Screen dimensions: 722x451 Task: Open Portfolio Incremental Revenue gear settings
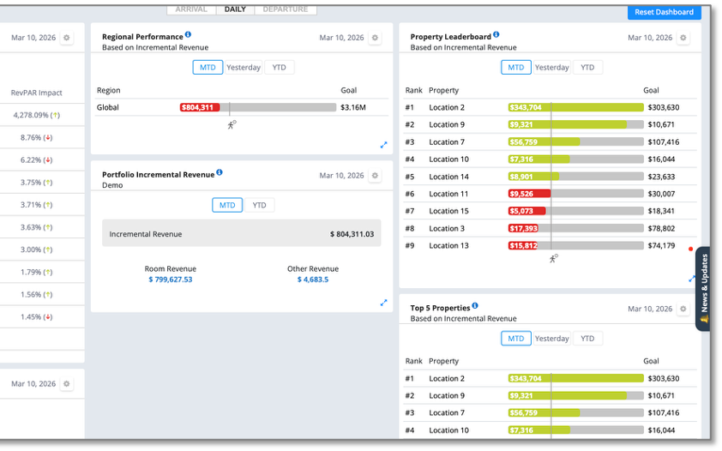(375, 175)
